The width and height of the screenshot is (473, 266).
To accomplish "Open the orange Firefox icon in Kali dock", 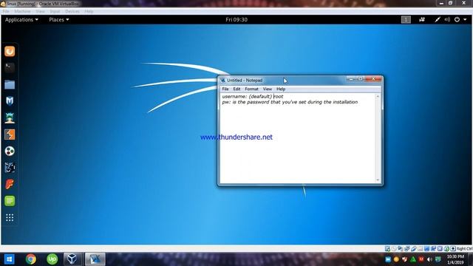I will (x=10, y=51).
